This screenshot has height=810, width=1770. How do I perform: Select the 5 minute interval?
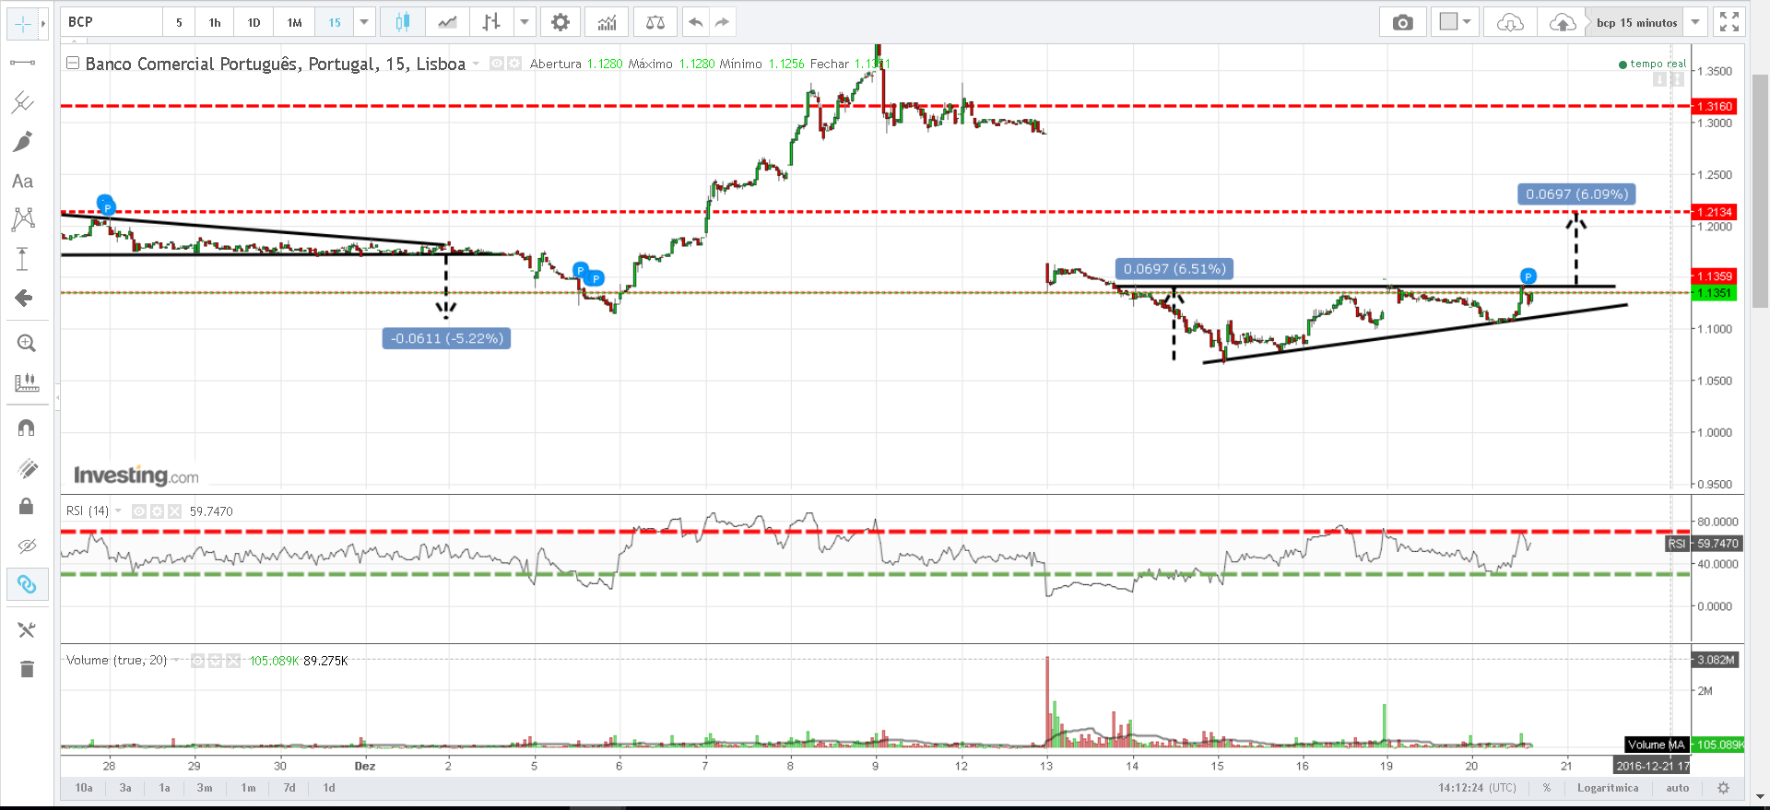point(179,22)
